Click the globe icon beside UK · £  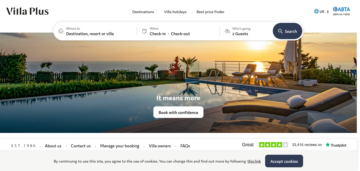pyautogui.click(x=316, y=12)
